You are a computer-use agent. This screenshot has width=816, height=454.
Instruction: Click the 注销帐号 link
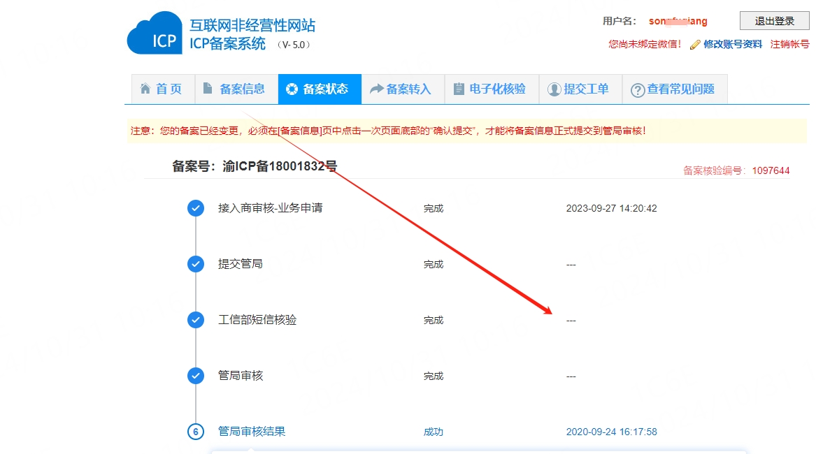[x=789, y=44]
